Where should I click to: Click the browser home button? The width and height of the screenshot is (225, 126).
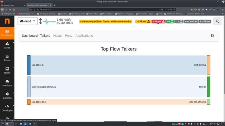tap(14, 9)
